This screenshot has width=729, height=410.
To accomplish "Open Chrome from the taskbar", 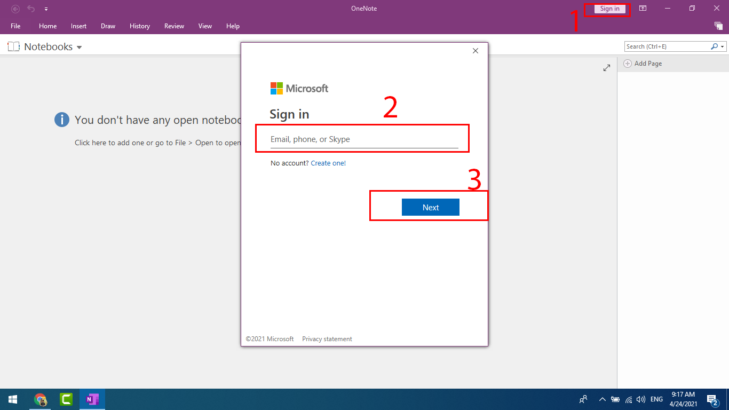I will click(41, 399).
